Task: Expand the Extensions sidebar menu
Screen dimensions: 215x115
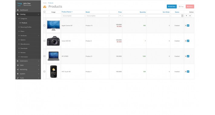Action: pos(28,61)
